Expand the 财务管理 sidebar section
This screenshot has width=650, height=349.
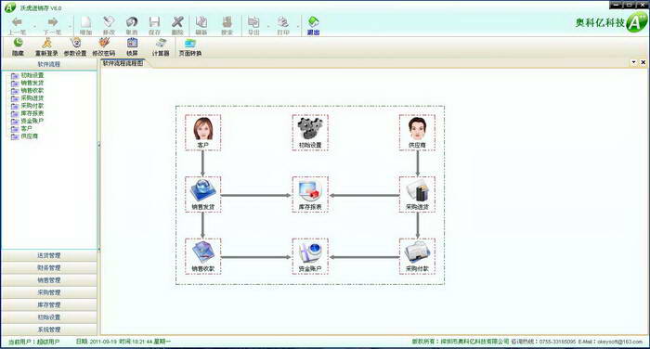pyautogui.click(x=49, y=267)
